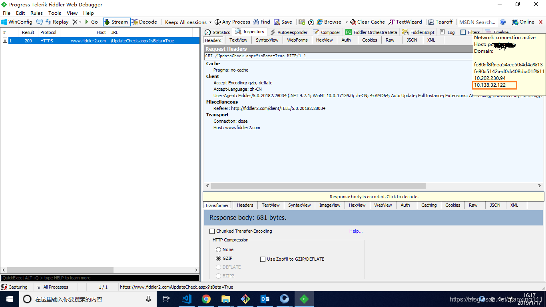The image size is (546, 307).
Task: Check Use Zopfli to GZIP/DEFLATE
Action: 263,259
